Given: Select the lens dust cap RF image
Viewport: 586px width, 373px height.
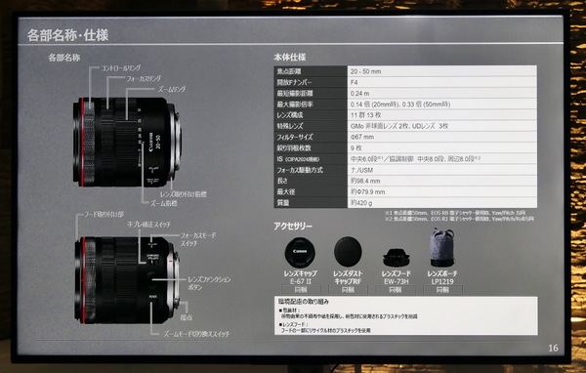Looking at the screenshot, I should (x=348, y=251).
